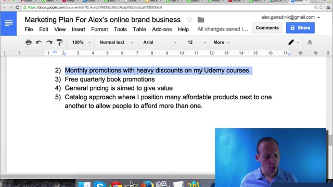Click text 'General pricing is aimed to give value'
Screen dimensions: 333x187
coord(119,88)
